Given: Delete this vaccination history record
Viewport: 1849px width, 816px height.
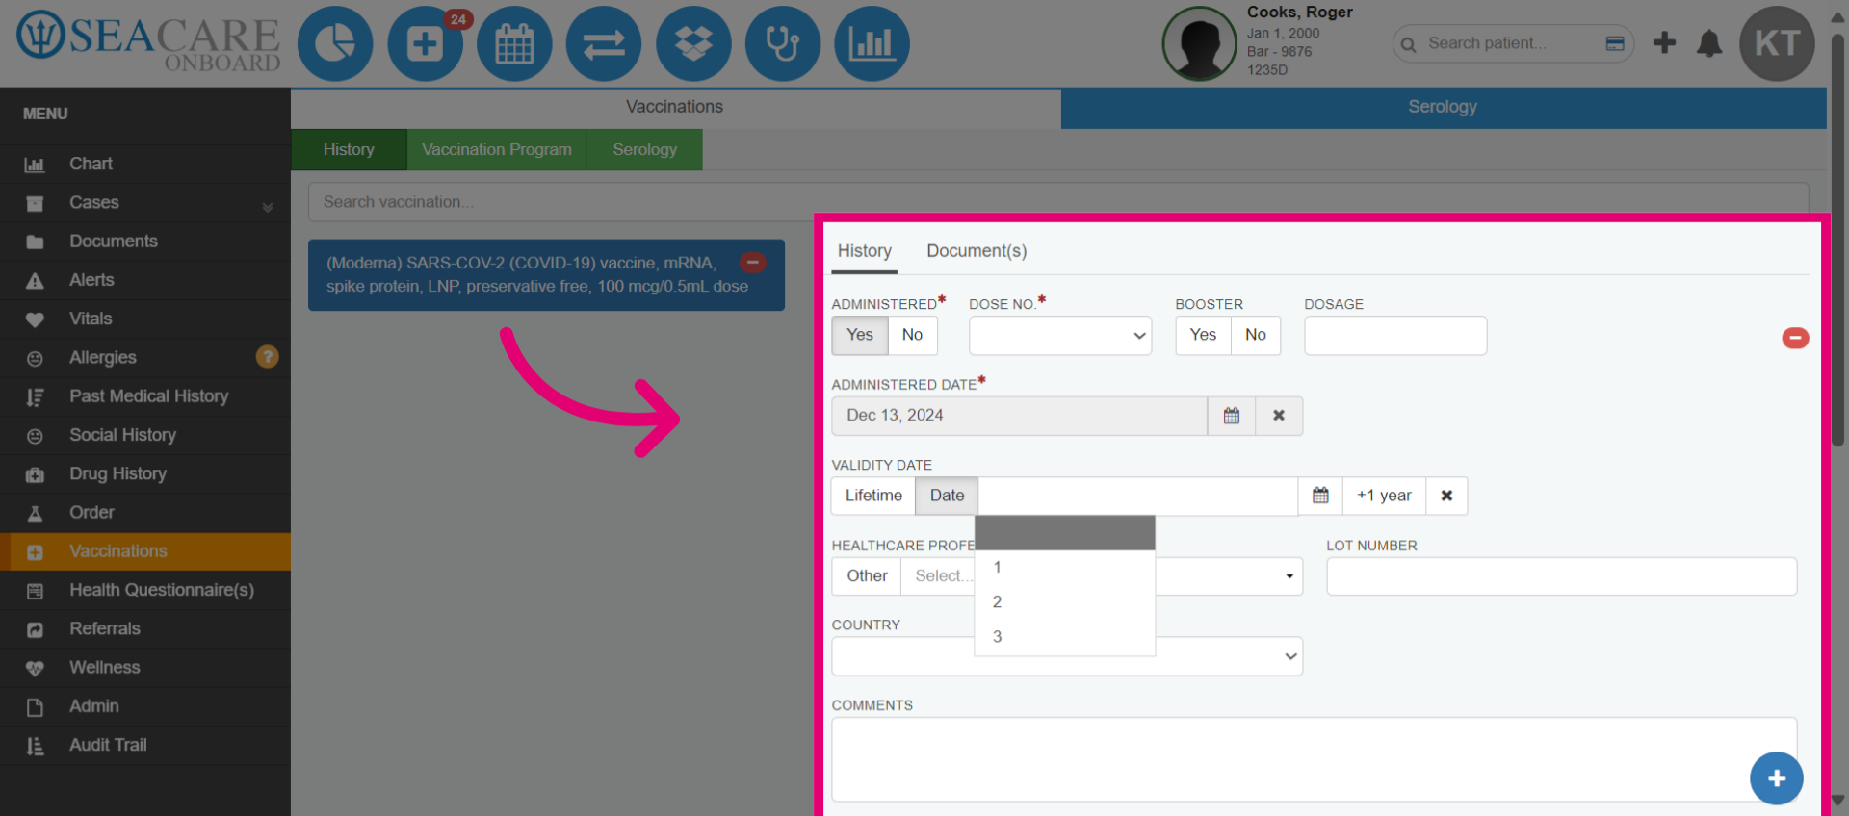Looking at the screenshot, I should pos(1795,338).
